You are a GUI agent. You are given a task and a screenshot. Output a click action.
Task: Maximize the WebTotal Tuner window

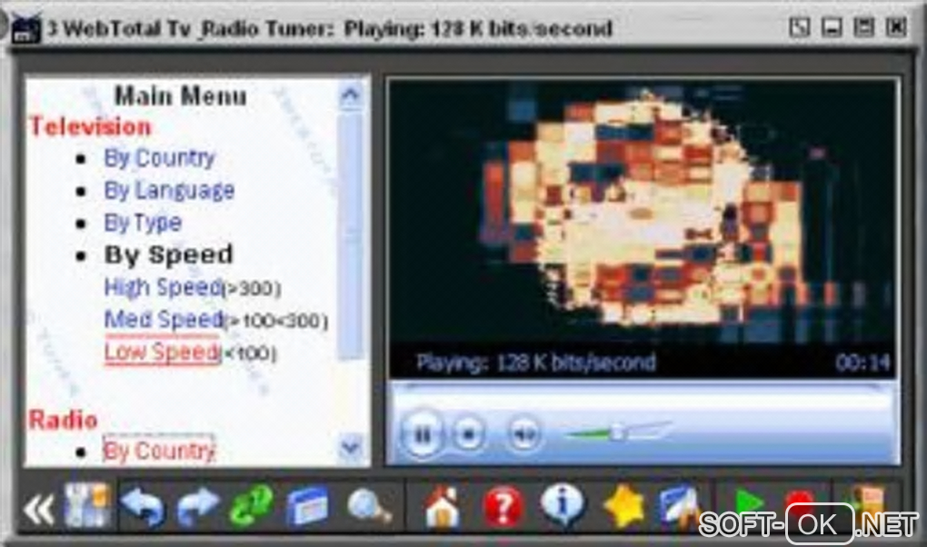tap(863, 27)
